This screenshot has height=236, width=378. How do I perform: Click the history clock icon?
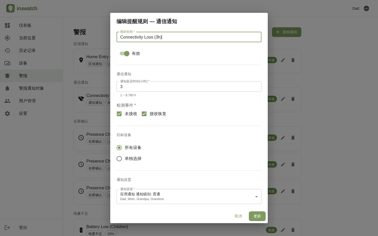7,51
